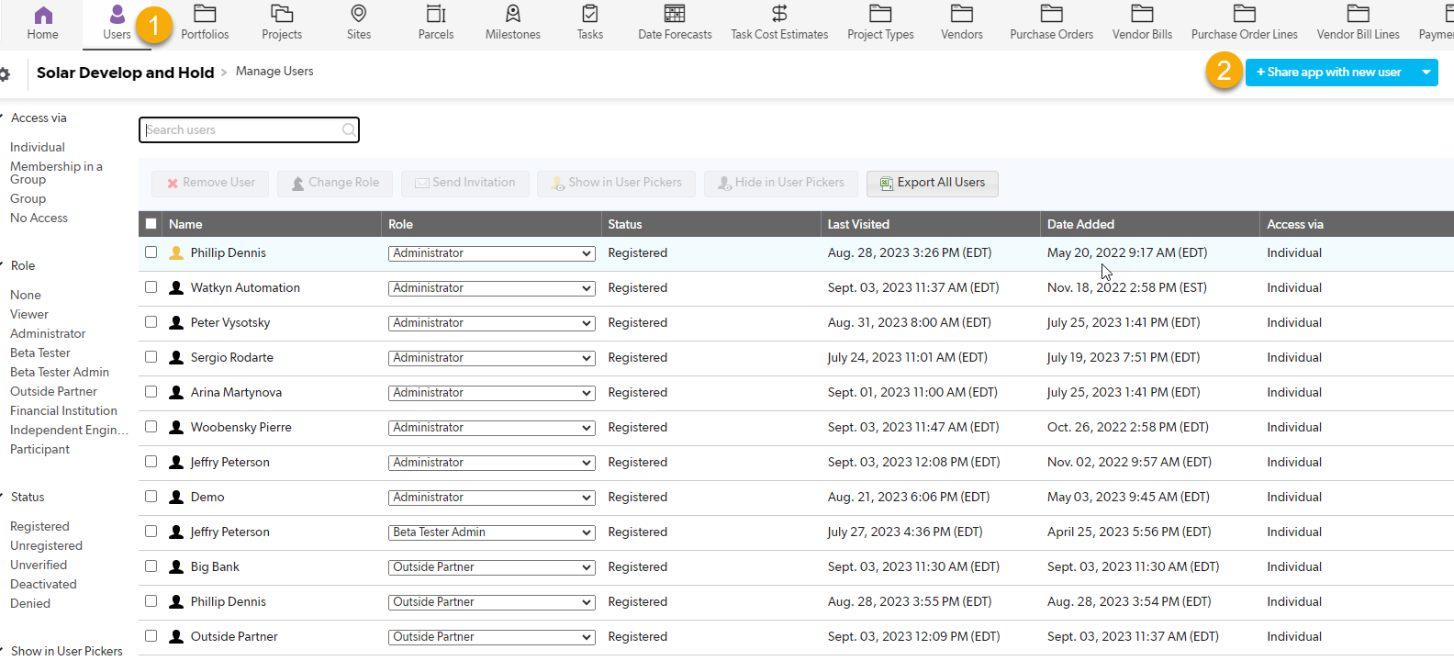This screenshot has width=1454, height=672.
Task: Open the Home tab icon
Action: pos(42,15)
